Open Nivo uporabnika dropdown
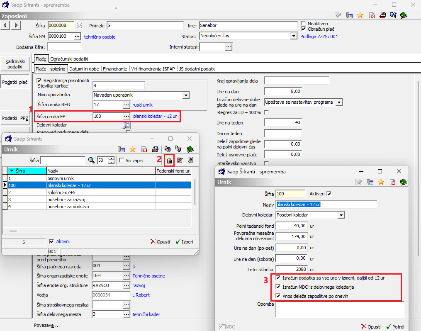This screenshot has width=421, height=331. pyautogui.click(x=186, y=95)
